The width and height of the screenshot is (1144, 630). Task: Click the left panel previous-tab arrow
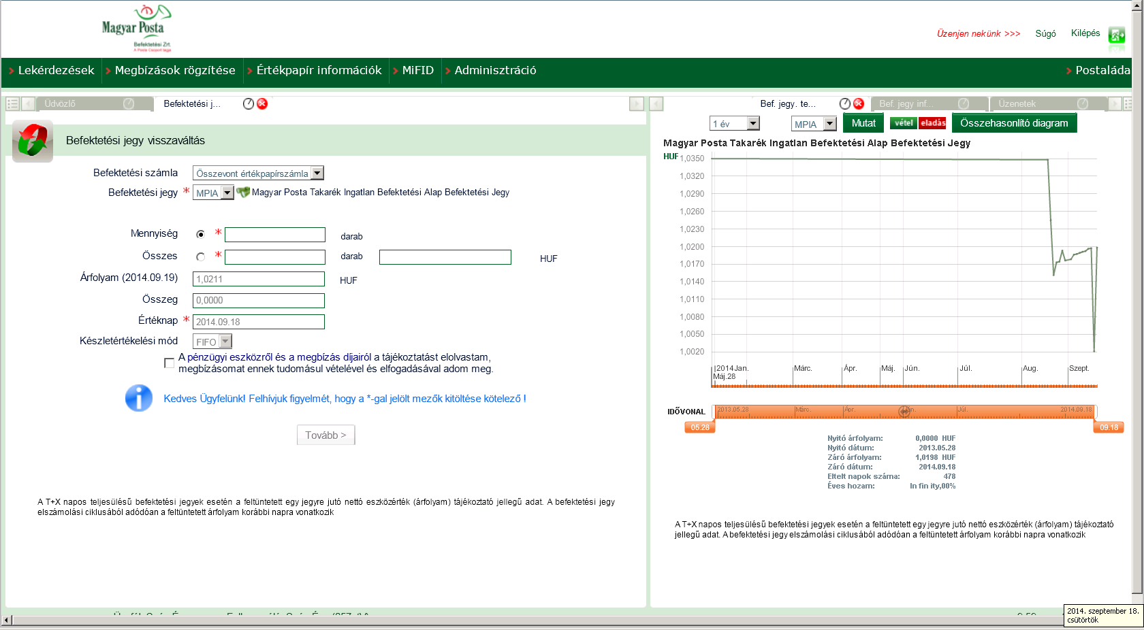(x=28, y=103)
